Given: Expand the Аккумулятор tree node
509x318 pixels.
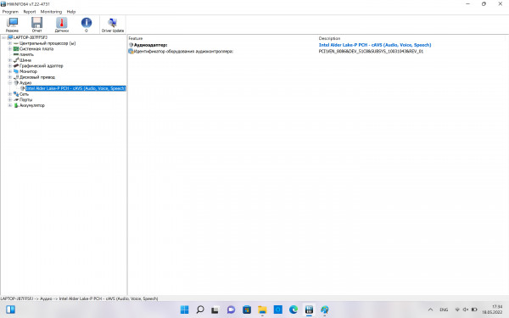Looking at the screenshot, I should tap(9, 105).
